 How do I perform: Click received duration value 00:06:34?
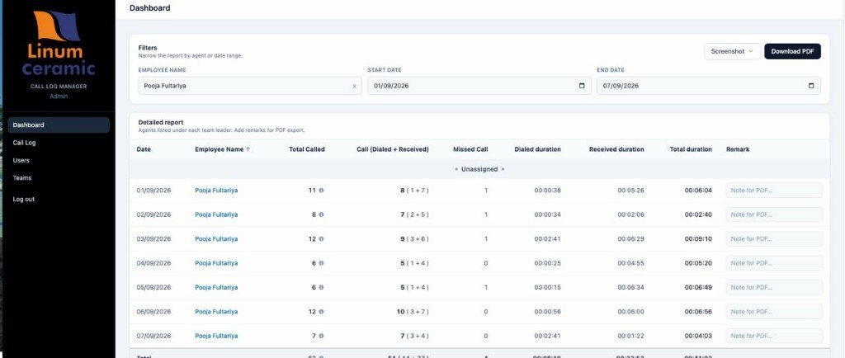tap(630, 288)
